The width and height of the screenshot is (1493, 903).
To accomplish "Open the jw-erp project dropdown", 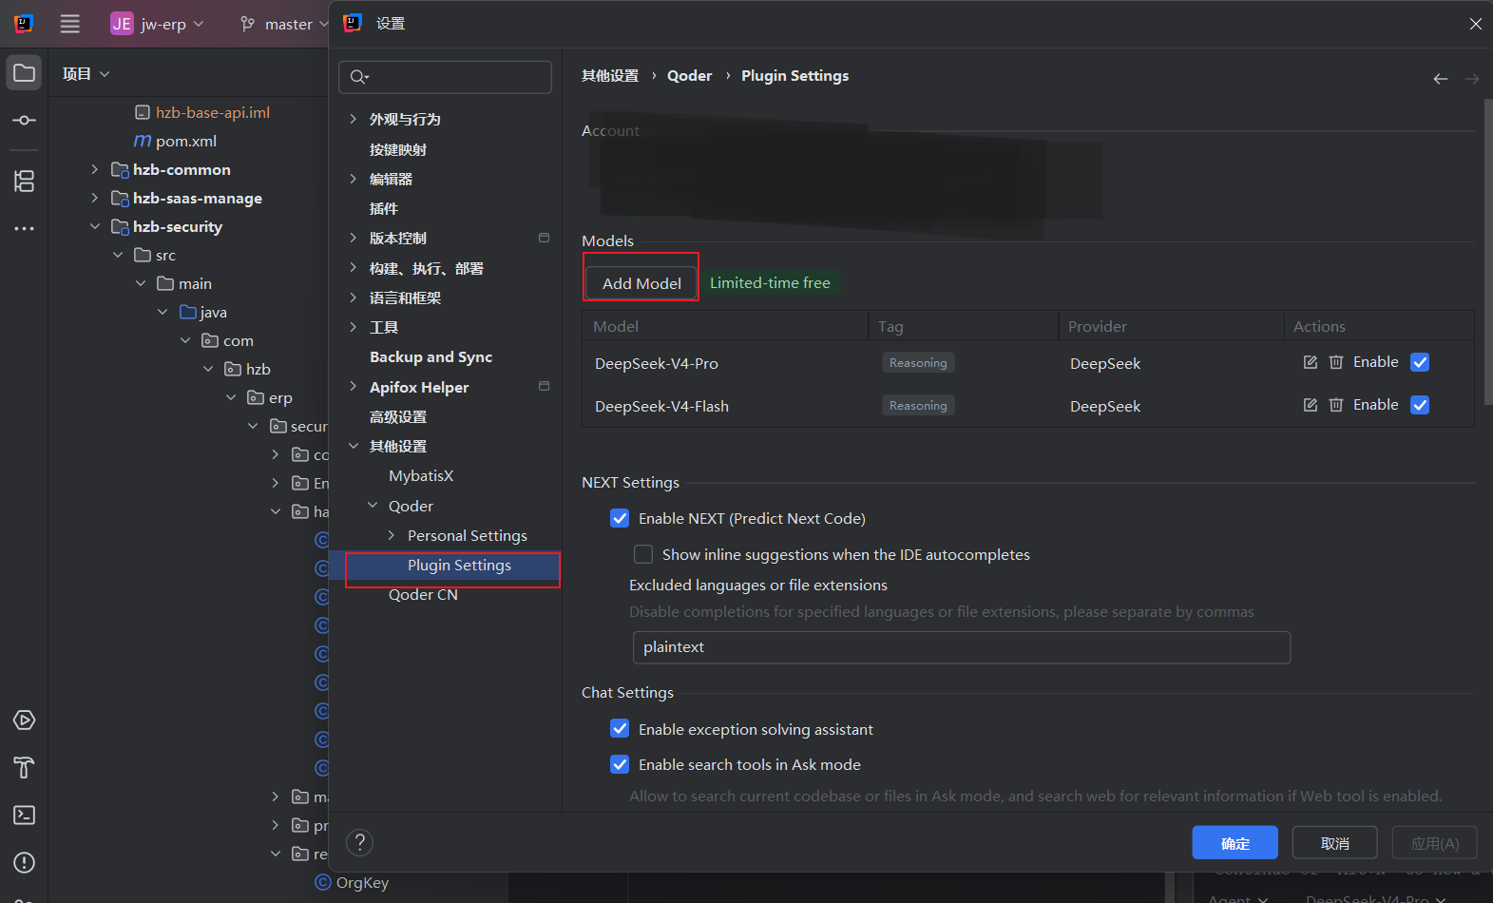I will click(158, 24).
